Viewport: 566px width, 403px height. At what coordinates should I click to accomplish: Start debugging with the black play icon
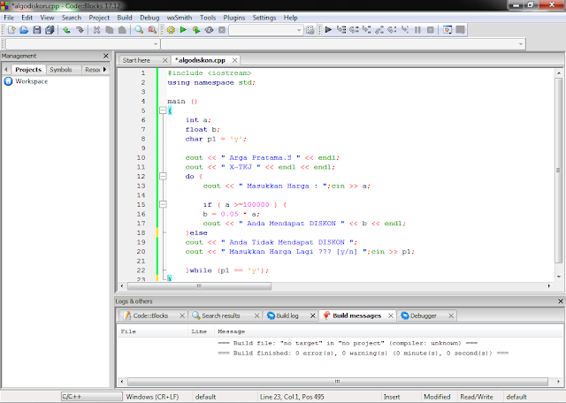[328, 30]
